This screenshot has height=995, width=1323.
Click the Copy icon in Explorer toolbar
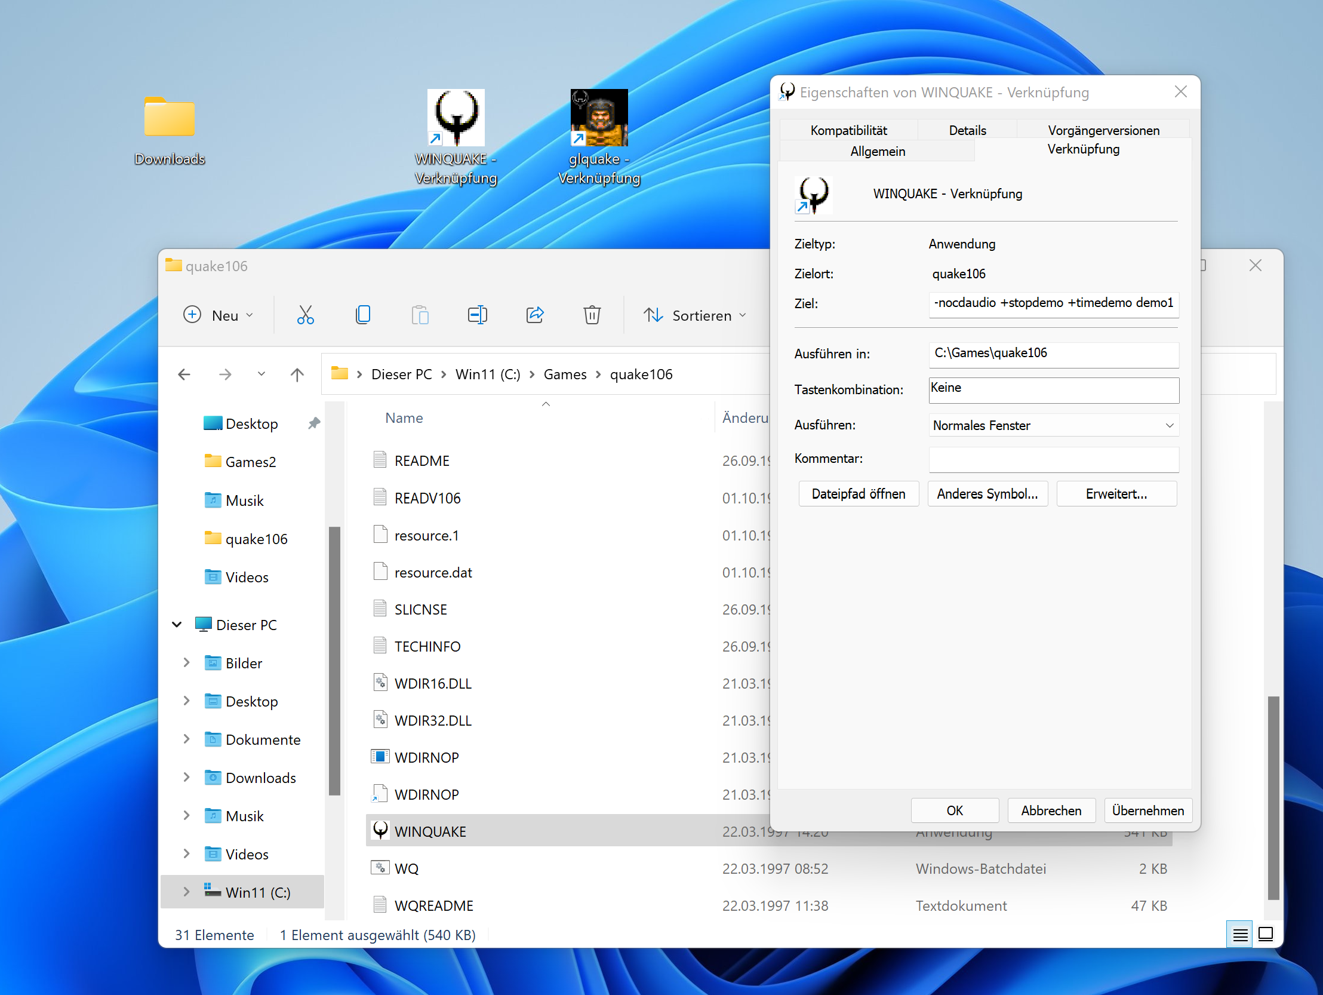point(362,315)
